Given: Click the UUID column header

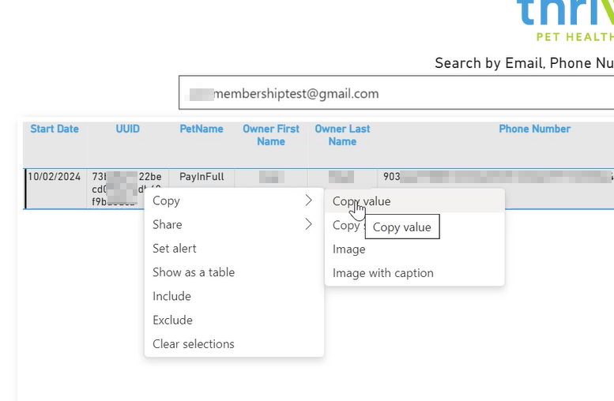Looking at the screenshot, I should pos(127,129).
